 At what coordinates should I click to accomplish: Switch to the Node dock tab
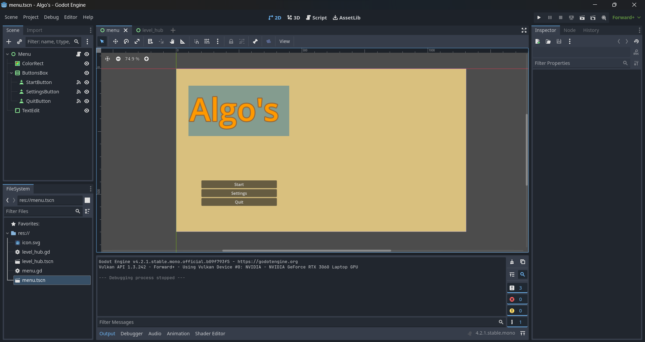(x=569, y=30)
